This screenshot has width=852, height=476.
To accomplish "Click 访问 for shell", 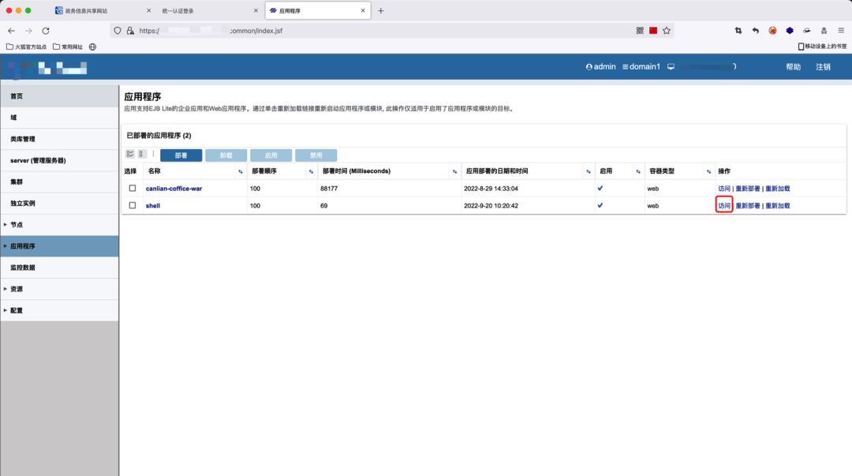I will pos(724,205).
